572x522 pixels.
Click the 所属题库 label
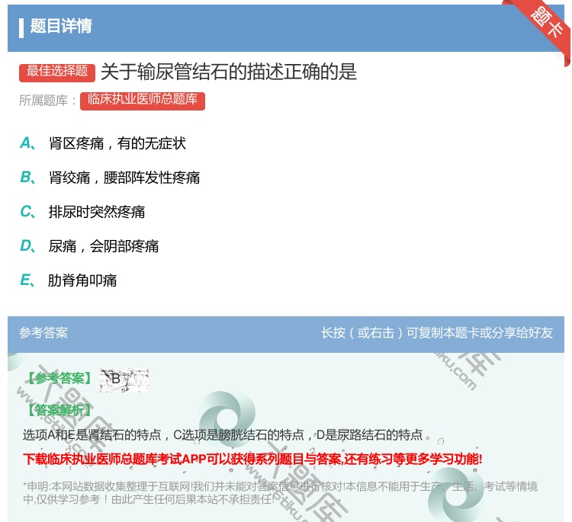pos(47,101)
